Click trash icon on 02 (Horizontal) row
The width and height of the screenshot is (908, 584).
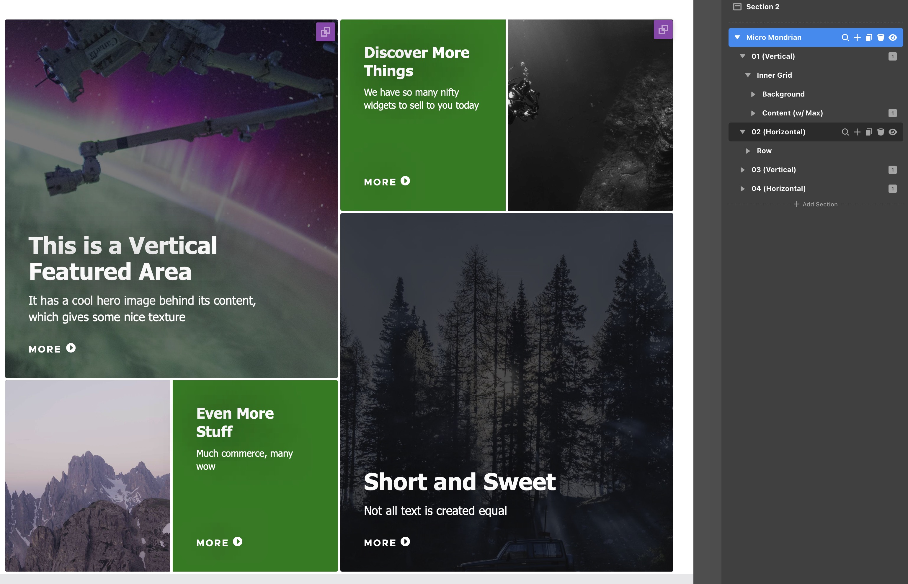881,132
